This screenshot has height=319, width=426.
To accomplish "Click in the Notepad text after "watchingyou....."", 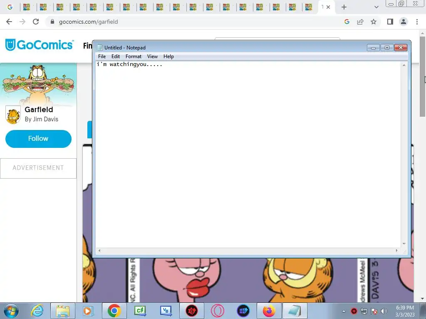I will pos(163,64).
